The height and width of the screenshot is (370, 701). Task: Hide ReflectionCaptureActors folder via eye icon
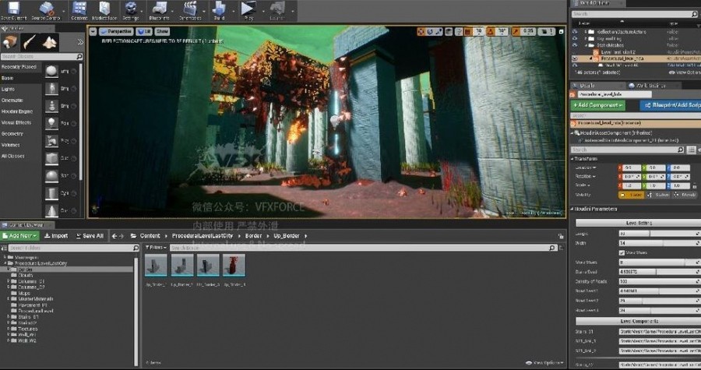[x=575, y=32]
